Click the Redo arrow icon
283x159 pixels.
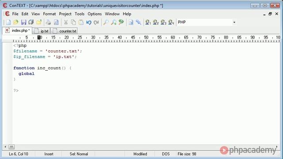pyautogui.click(x=96, y=22)
